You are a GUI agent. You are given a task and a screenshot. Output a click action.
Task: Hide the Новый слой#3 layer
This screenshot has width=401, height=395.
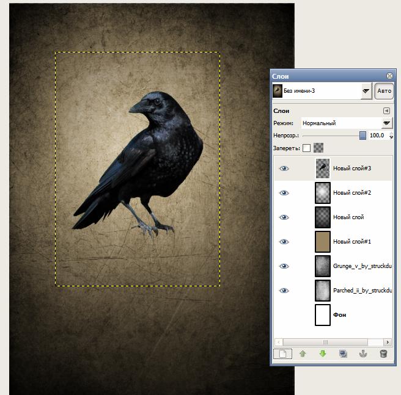(284, 169)
